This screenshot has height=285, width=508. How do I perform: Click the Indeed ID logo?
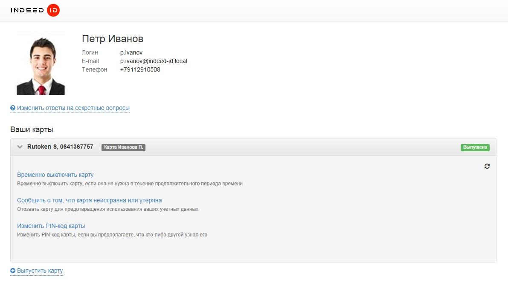(x=35, y=10)
